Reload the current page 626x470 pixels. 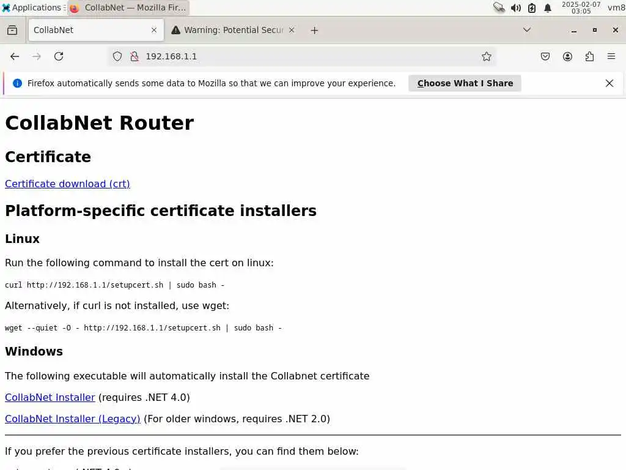click(59, 56)
